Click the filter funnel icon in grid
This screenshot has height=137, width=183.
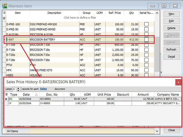pos(4,18)
